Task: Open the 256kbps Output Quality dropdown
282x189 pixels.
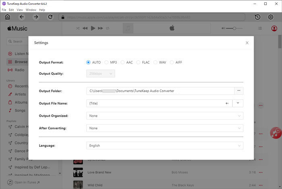Action: (101, 73)
